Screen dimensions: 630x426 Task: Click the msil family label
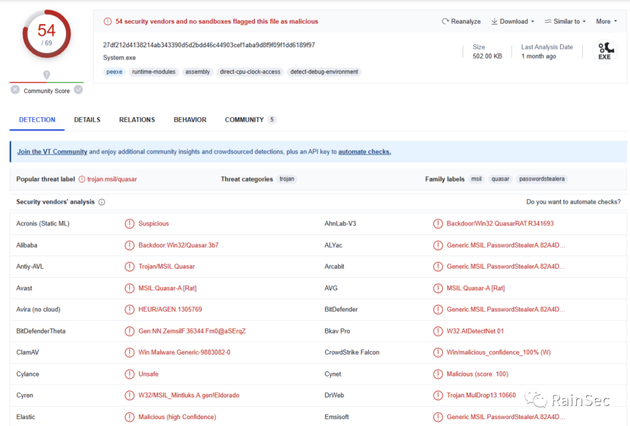click(477, 179)
